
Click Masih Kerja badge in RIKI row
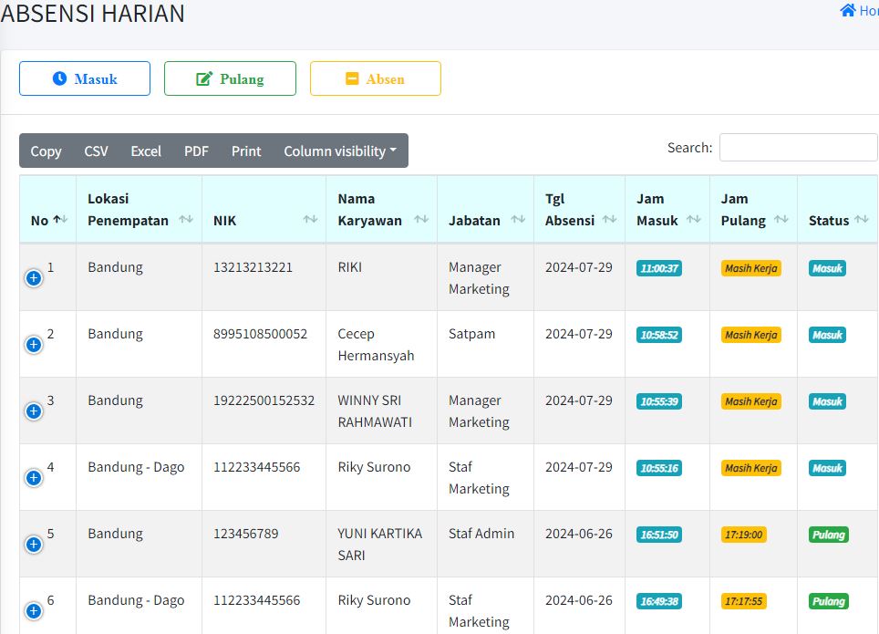751,268
